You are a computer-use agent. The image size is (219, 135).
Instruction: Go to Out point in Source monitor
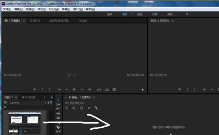90,89
